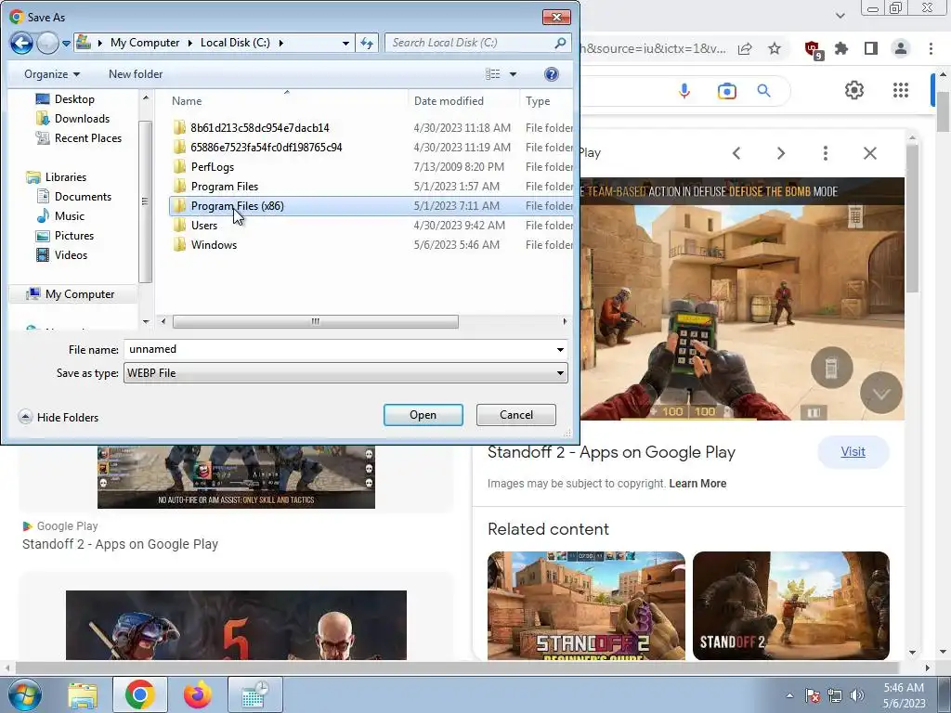Viewport: 951px width, 713px height.
Task: Bookmark this page with the star icon
Action: click(x=775, y=48)
